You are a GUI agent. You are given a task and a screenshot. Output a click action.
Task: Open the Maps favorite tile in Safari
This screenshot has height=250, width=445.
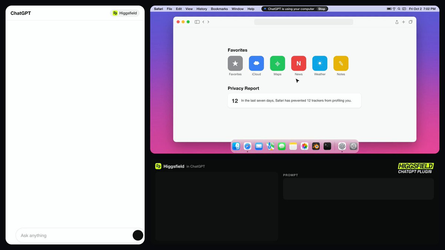coord(277,63)
